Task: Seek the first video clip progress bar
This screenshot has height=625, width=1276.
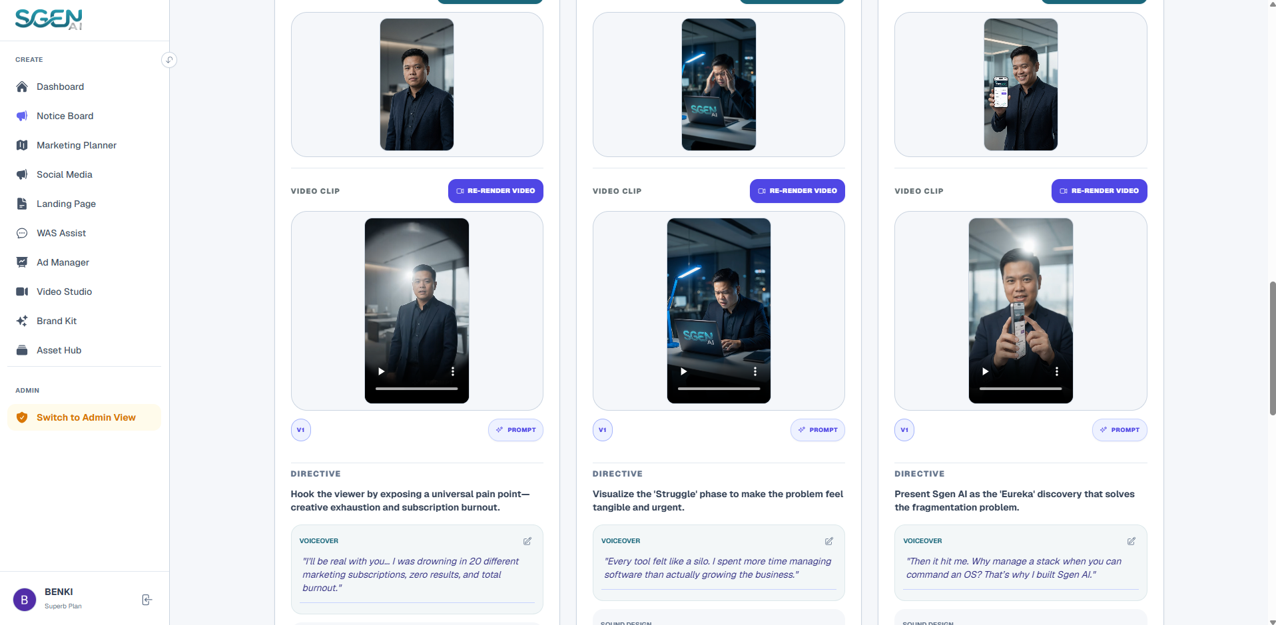Action: click(417, 389)
